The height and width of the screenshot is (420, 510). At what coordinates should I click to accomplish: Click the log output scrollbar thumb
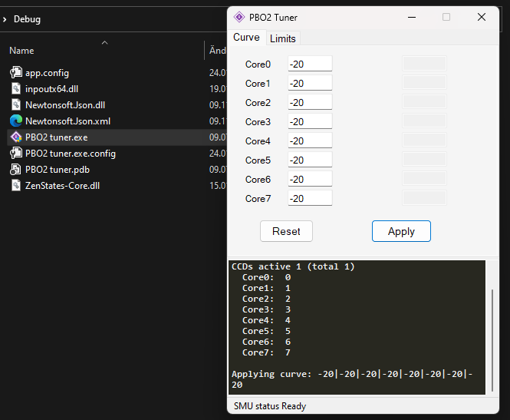[x=492, y=340]
